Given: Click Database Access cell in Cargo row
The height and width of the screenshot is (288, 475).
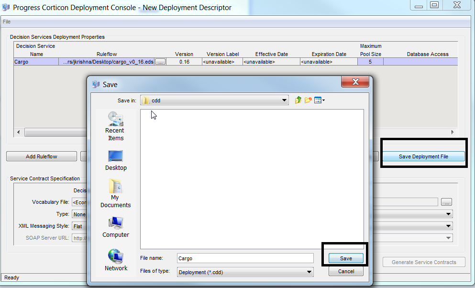Looking at the screenshot, I should [x=420, y=62].
